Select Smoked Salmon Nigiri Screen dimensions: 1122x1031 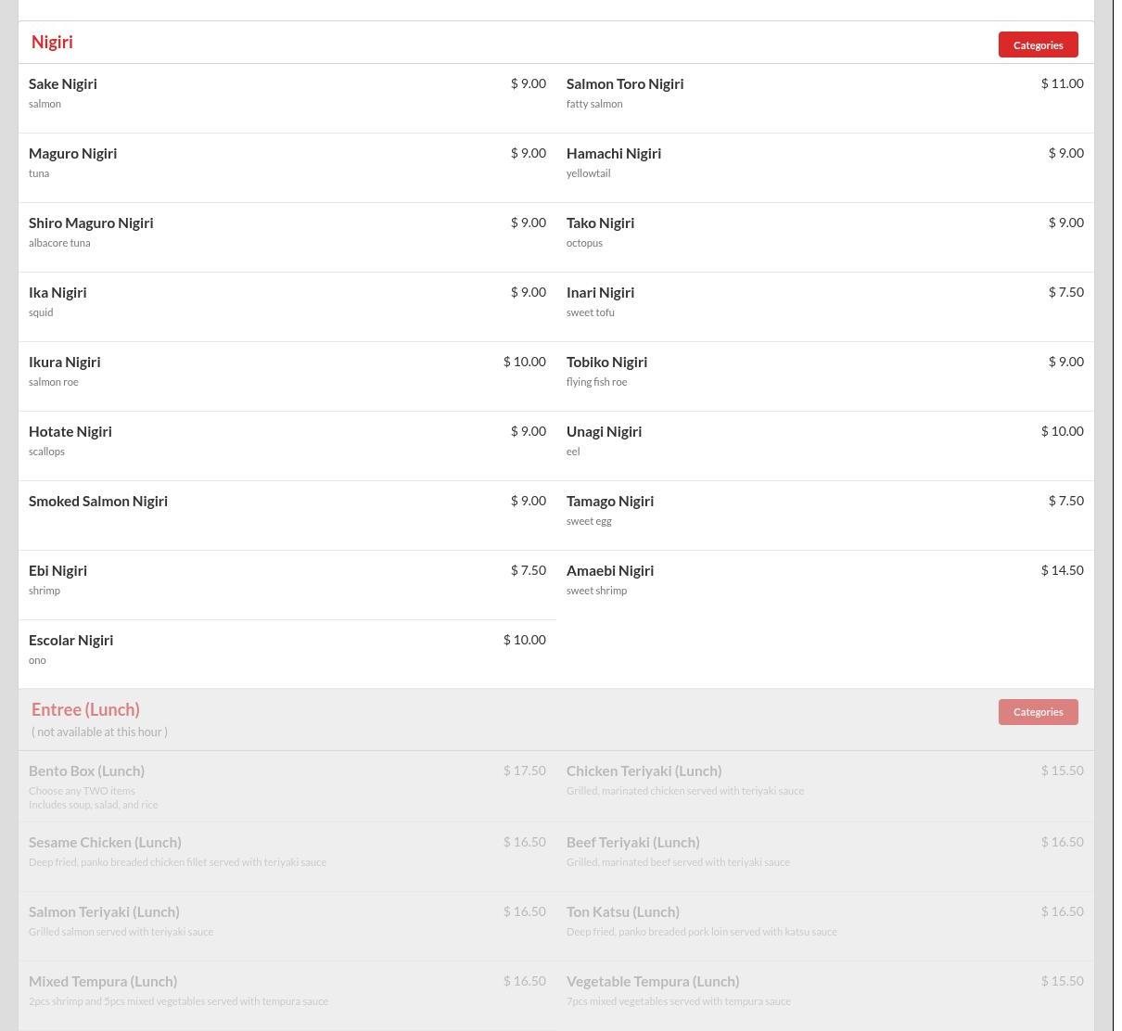click(287, 515)
